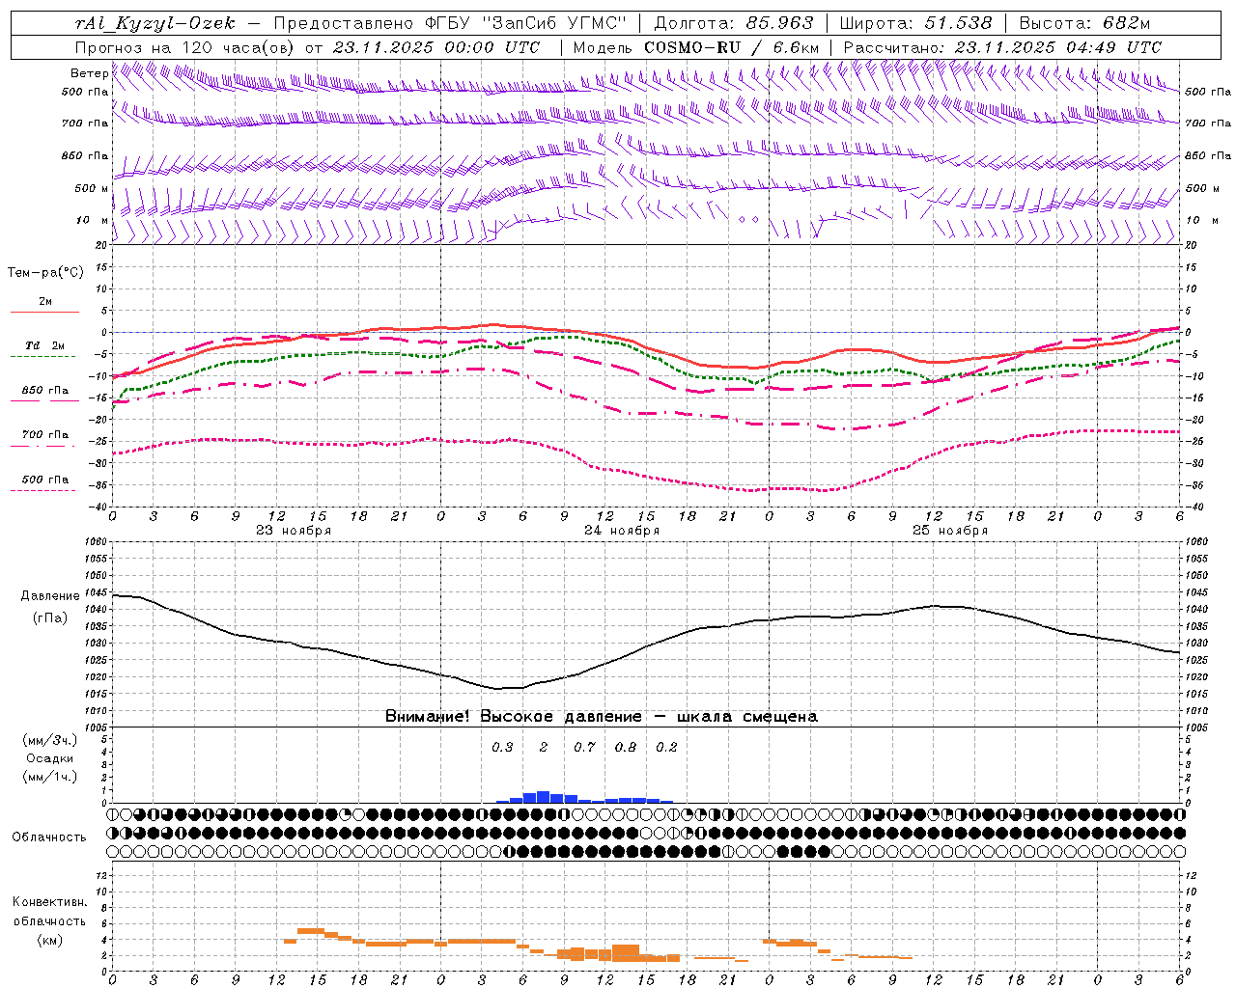The image size is (1236, 988).
Task: Click the text Предоставлено ФГБУ "ЗапСиб УГМС"
Action: (449, 23)
